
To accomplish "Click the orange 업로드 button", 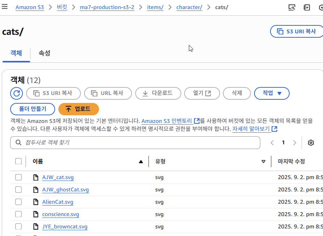I will point(78,109).
